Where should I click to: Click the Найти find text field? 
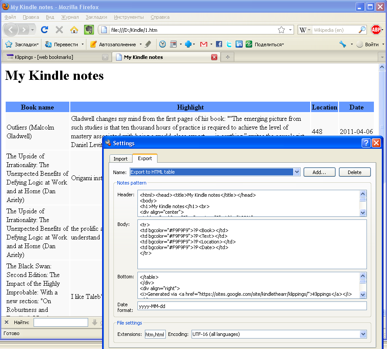[x=61, y=322]
